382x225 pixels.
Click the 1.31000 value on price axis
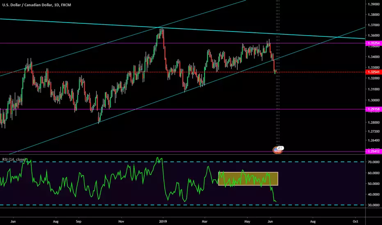(x=374, y=89)
